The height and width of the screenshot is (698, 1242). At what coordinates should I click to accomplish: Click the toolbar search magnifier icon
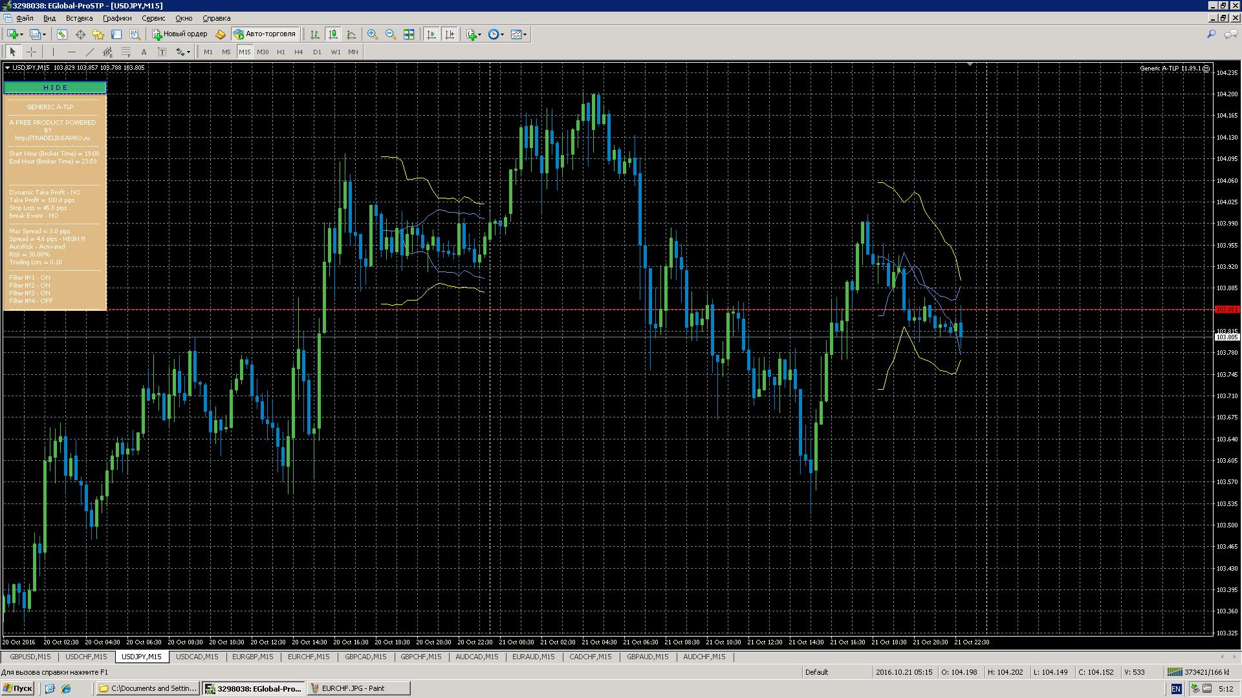1211,34
